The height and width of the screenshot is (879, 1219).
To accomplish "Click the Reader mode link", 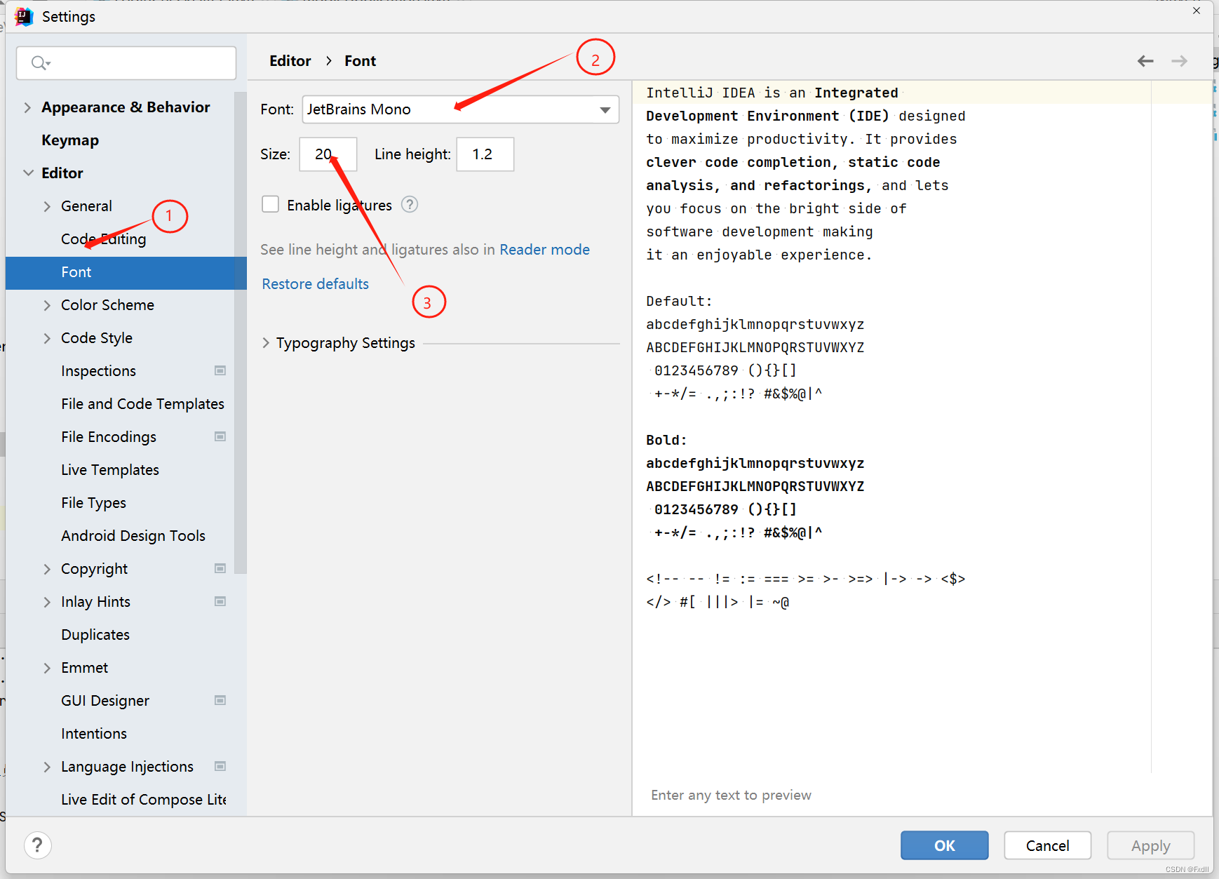I will point(544,250).
